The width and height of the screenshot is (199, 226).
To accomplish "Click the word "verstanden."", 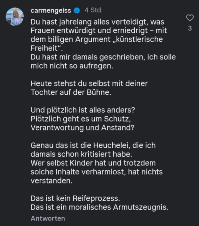I will pos(49,181).
